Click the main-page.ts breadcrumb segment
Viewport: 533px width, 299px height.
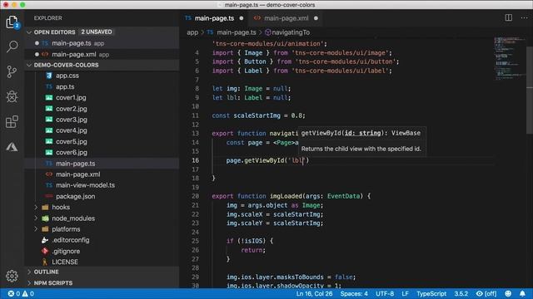(x=237, y=32)
